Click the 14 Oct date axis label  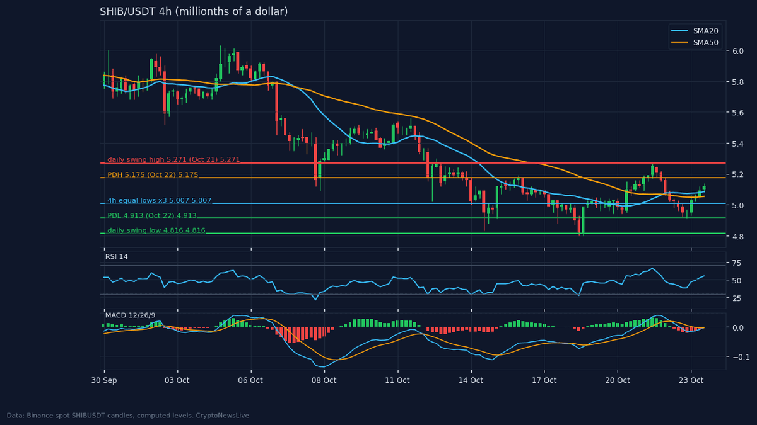coord(471,380)
